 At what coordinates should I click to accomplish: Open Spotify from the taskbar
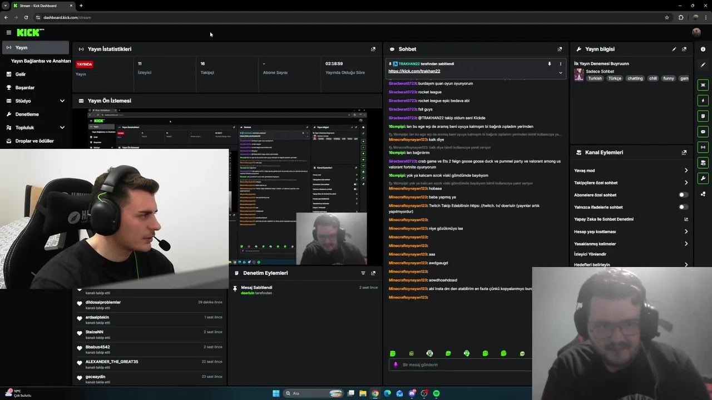pos(437,393)
